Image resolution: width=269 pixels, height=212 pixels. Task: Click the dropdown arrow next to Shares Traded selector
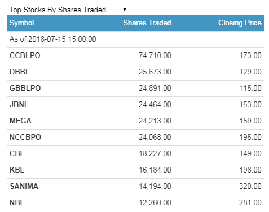coord(125,10)
